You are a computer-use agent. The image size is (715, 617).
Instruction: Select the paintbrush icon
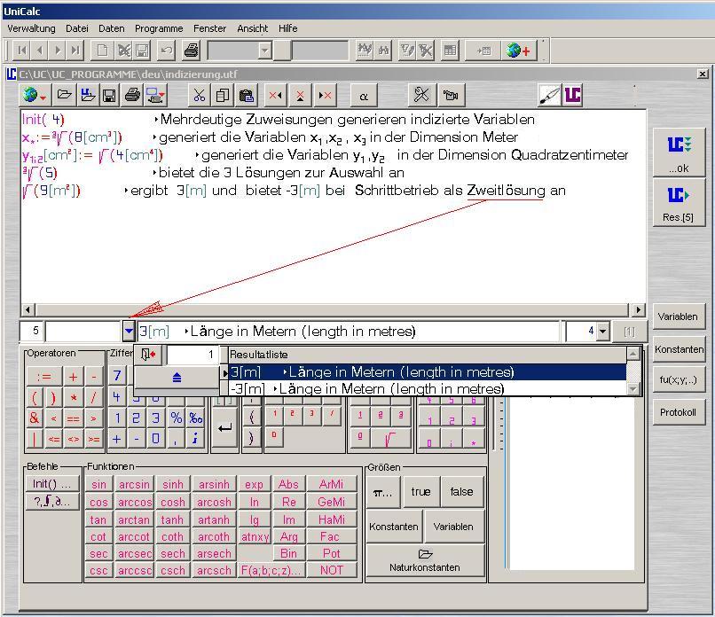click(549, 95)
